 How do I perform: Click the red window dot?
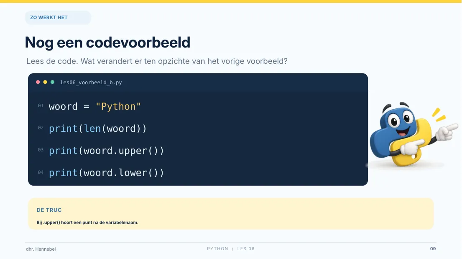(x=38, y=82)
